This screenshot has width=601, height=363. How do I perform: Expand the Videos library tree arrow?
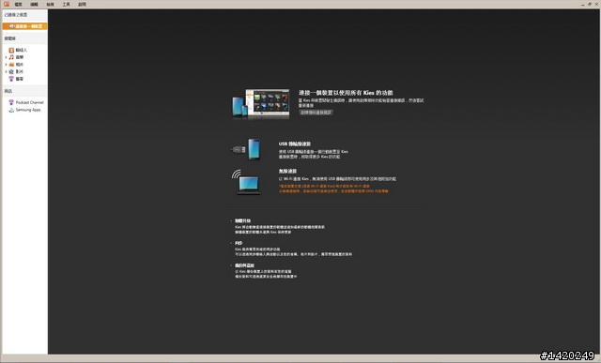pyautogui.click(x=6, y=71)
